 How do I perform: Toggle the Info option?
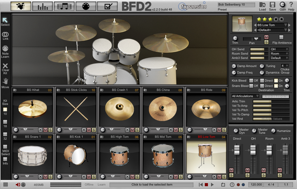click(x=5, y=159)
